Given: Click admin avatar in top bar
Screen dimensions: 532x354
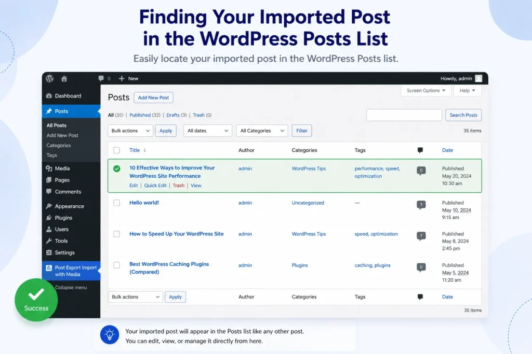Looking at the screenshot, I should point(478,78).
